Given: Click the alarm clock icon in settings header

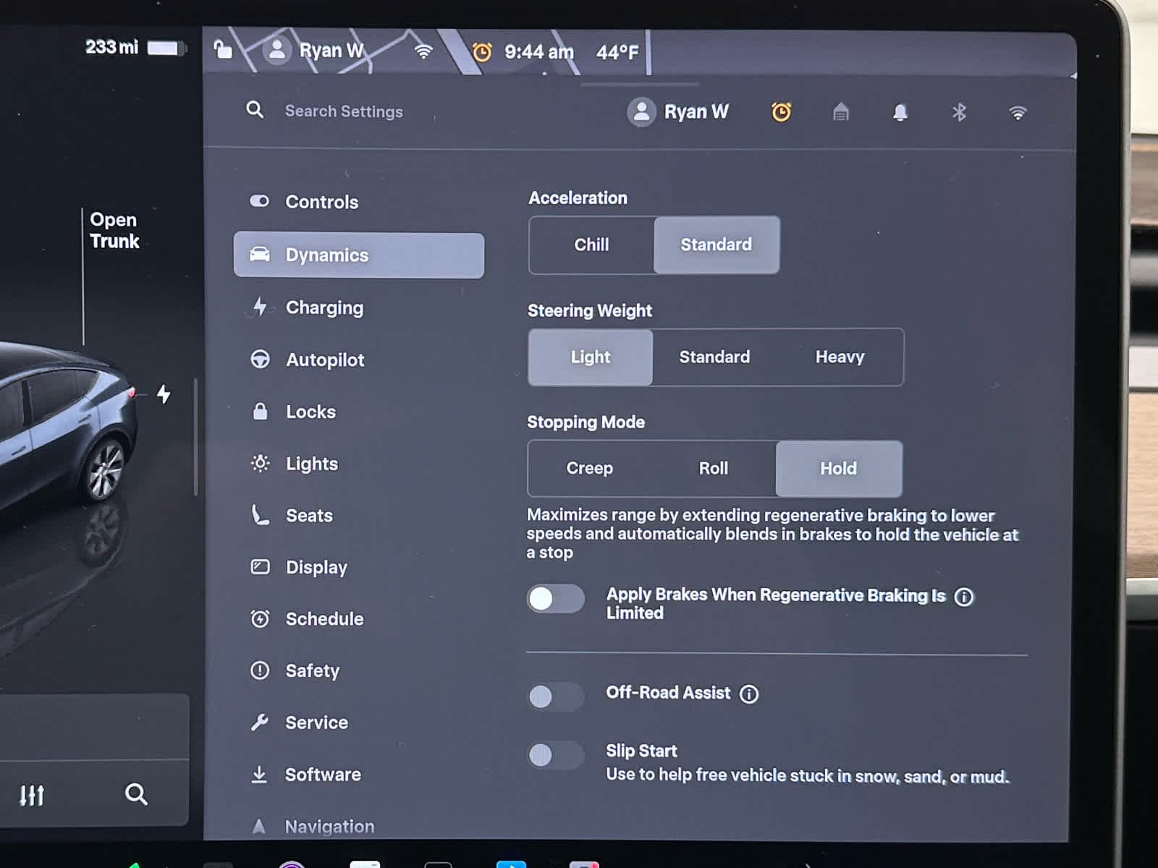Looking at the screenshot, I should (x=781, y=112).
